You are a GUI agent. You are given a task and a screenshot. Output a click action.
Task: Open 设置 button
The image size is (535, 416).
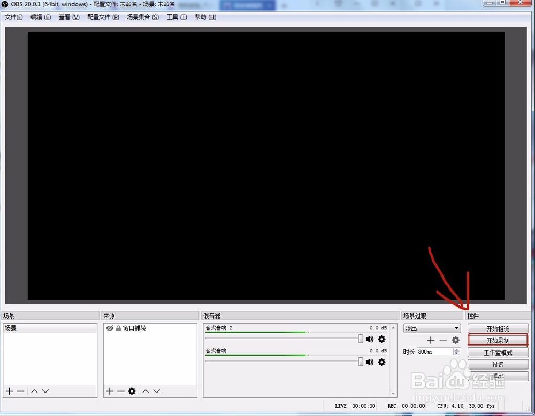coord(498,365)
